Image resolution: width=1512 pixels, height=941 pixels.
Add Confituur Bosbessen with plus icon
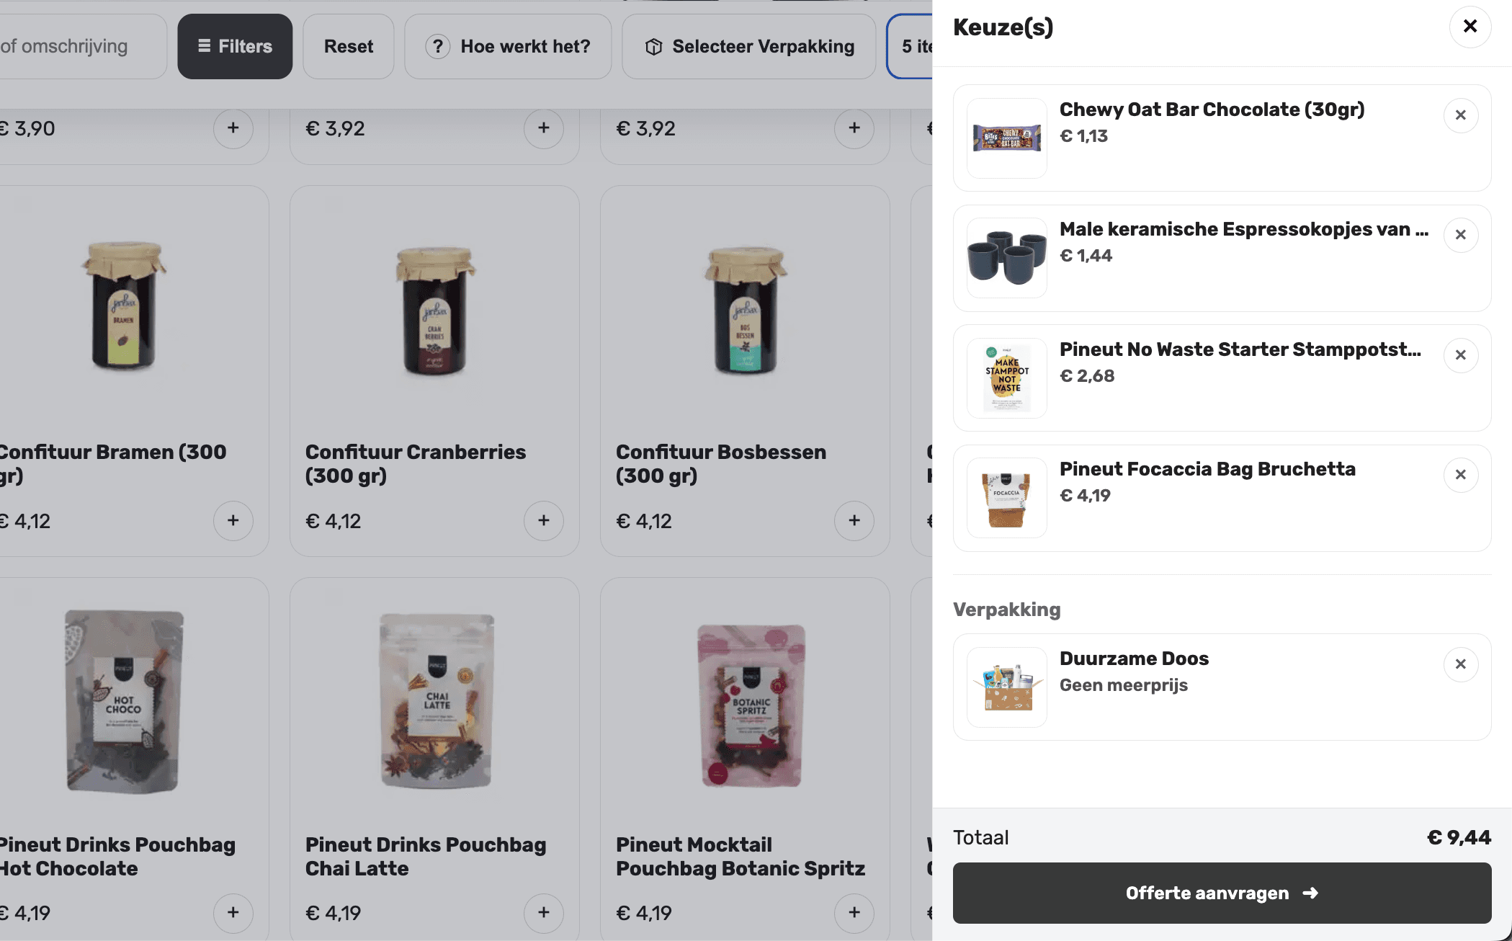854,521
